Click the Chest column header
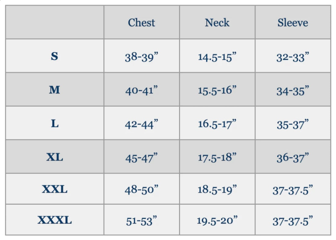The image size is (336, 240). [141, 23]
